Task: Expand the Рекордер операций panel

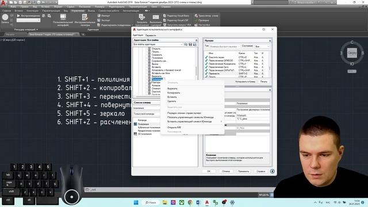Action: click(26, 29)
